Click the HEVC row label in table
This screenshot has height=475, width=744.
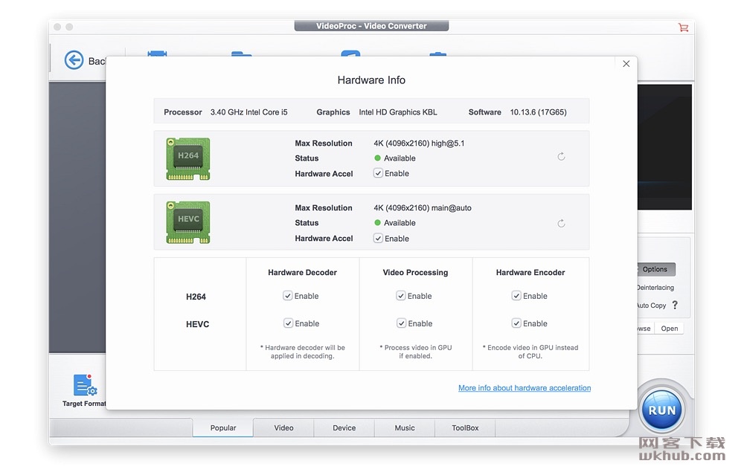click(197, 324)
